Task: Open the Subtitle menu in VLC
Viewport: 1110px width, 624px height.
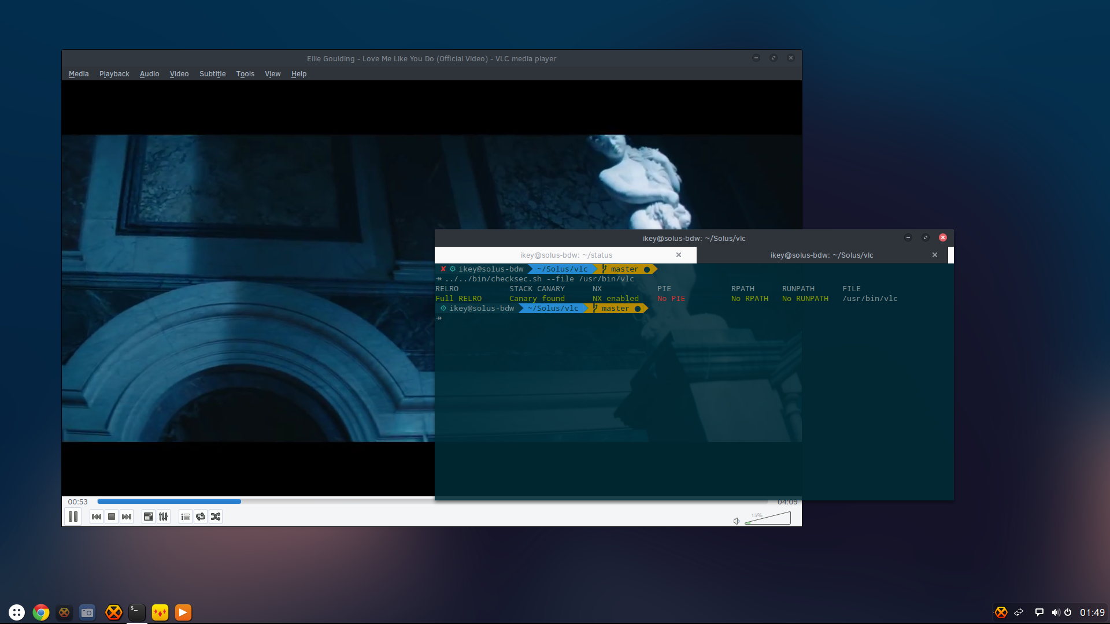Action: (x=213, y=74)
